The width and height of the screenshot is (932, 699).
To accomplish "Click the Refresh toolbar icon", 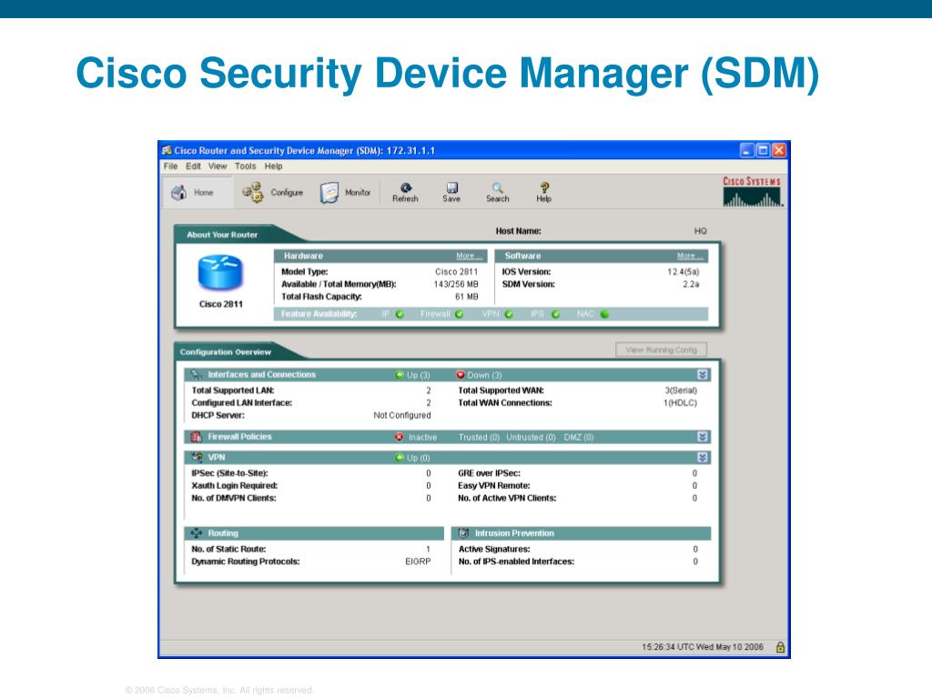I will point(405,187).
